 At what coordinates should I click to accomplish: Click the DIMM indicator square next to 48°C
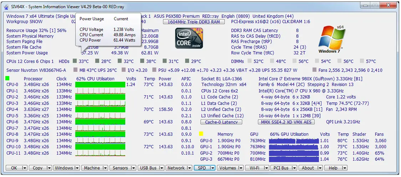coord(272,61)
